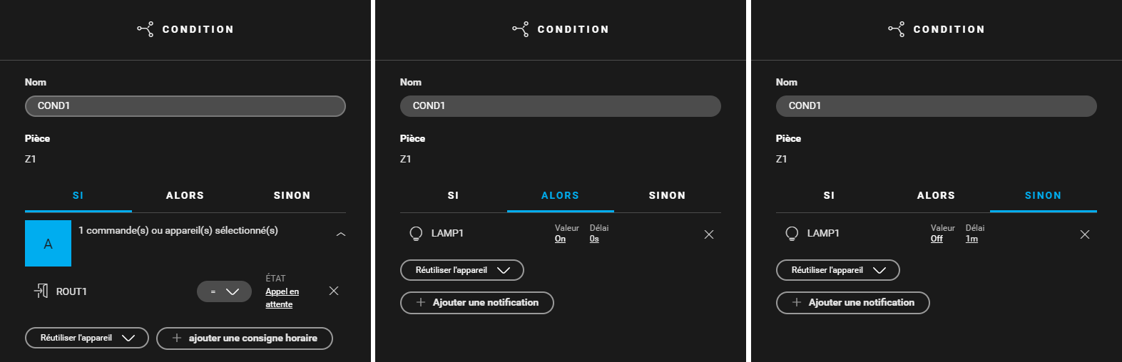
Task: Click Ajouter une notification in SINON panel
Action: (x=853, y=303)
